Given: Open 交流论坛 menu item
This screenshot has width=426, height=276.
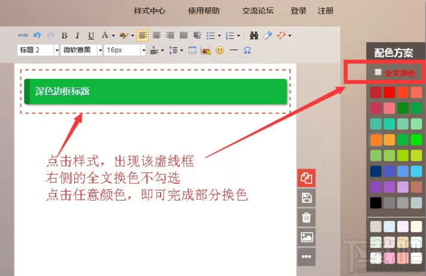Looking at the screenshot, I should point(258,11).
